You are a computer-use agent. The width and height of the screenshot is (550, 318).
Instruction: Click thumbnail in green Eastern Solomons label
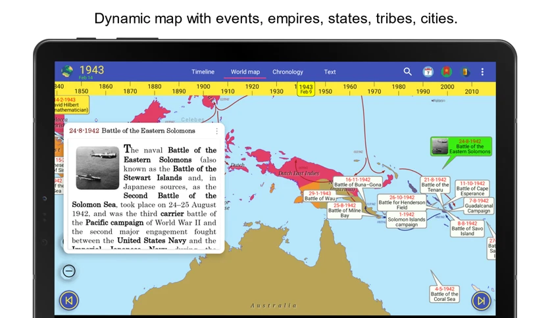pos(440,146)
